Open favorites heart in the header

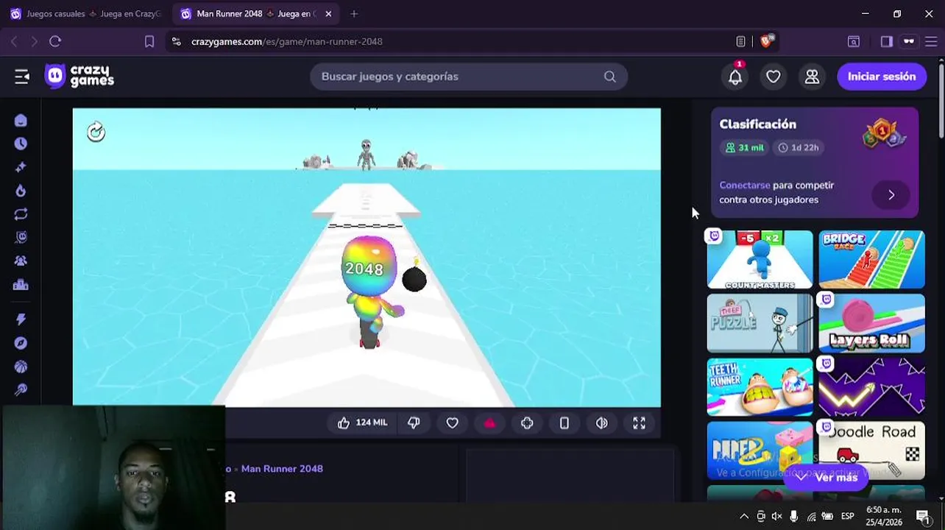(x=774, y=77)
